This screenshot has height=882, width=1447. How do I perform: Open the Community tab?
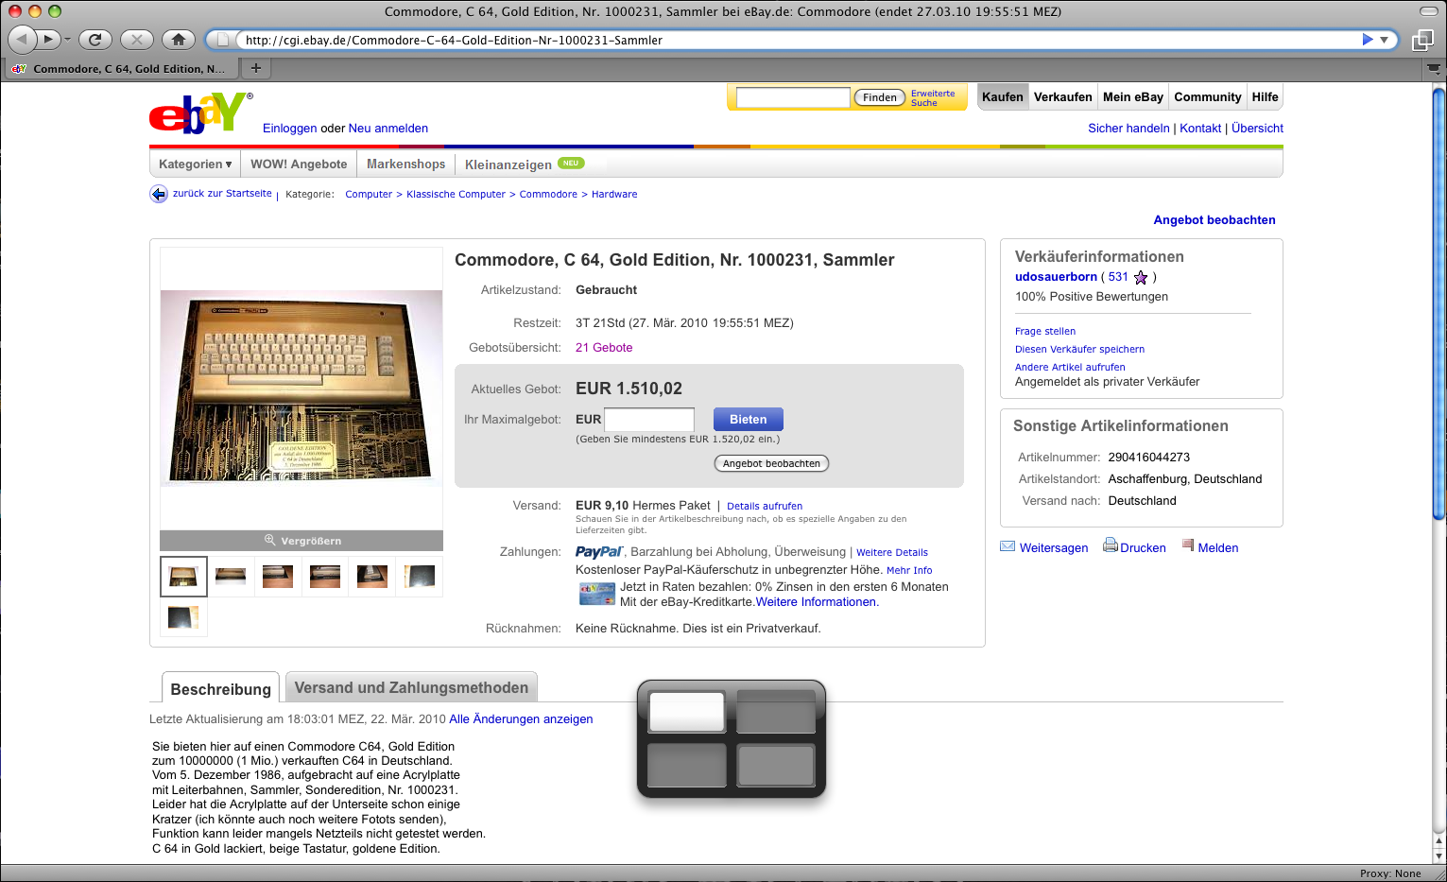[1207, 97]
